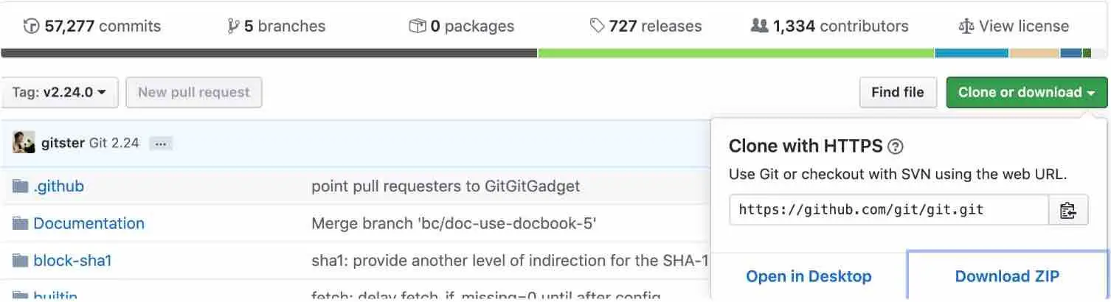This screenshot has width=1111, height=302.
Task: Click the license scale icon
Action: click(x=966, y=27)
